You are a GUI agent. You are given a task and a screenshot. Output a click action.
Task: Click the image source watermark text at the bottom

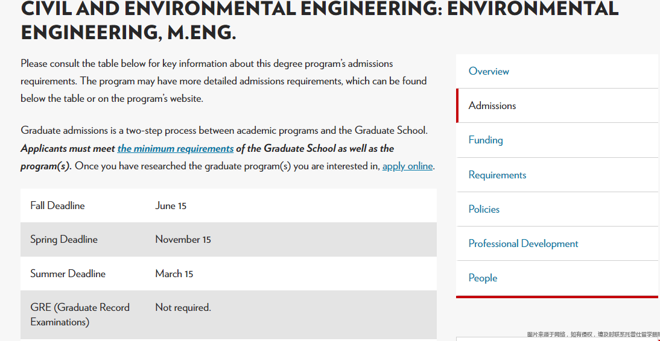(x=592, y=334)
